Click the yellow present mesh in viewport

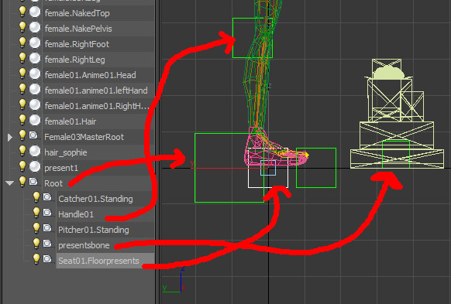(397, 114)
